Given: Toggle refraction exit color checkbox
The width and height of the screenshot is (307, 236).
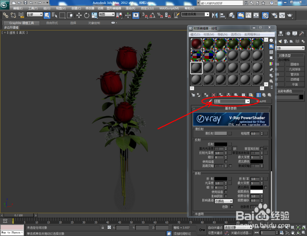Looking at the screenshot, I should point(266,187).
